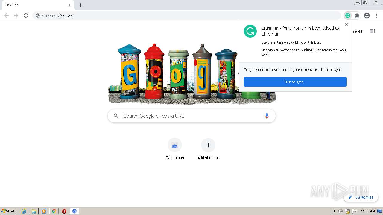The height and width of the screenshot is (215, 383).
Task: Click the Action Center flag icon
Action: click(x=355, y=211)
